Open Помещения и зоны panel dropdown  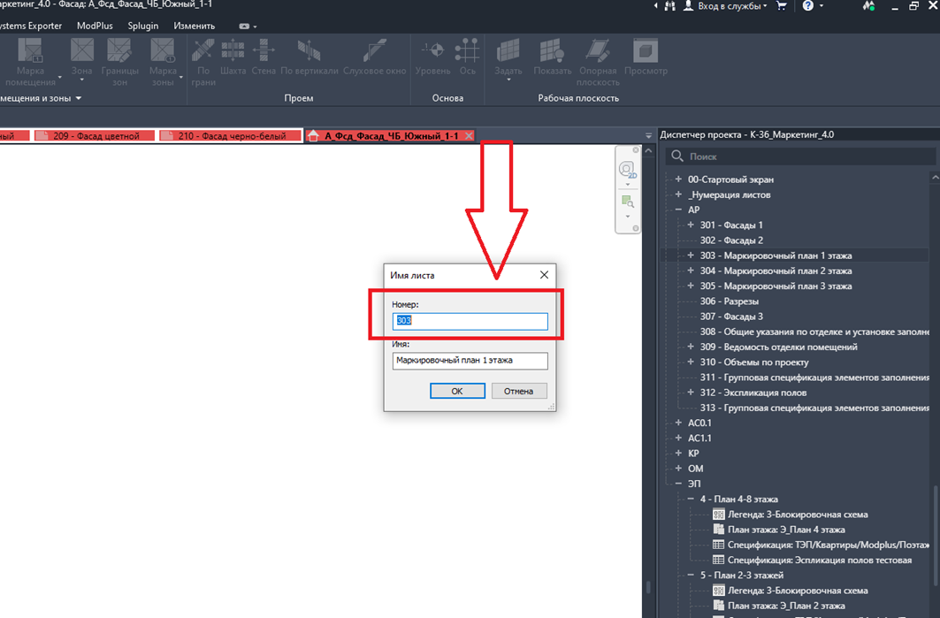tap(79, 98)
